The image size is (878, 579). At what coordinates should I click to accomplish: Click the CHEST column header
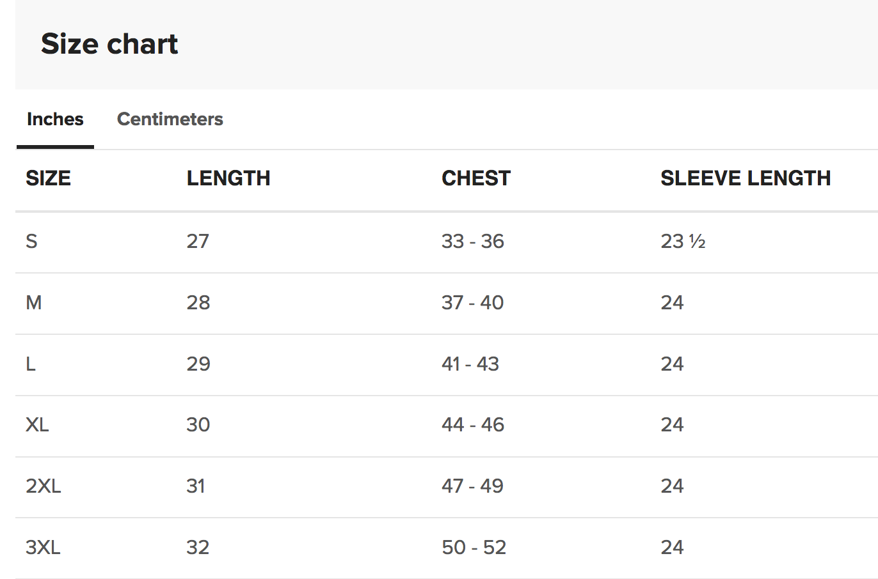point(476,178)
